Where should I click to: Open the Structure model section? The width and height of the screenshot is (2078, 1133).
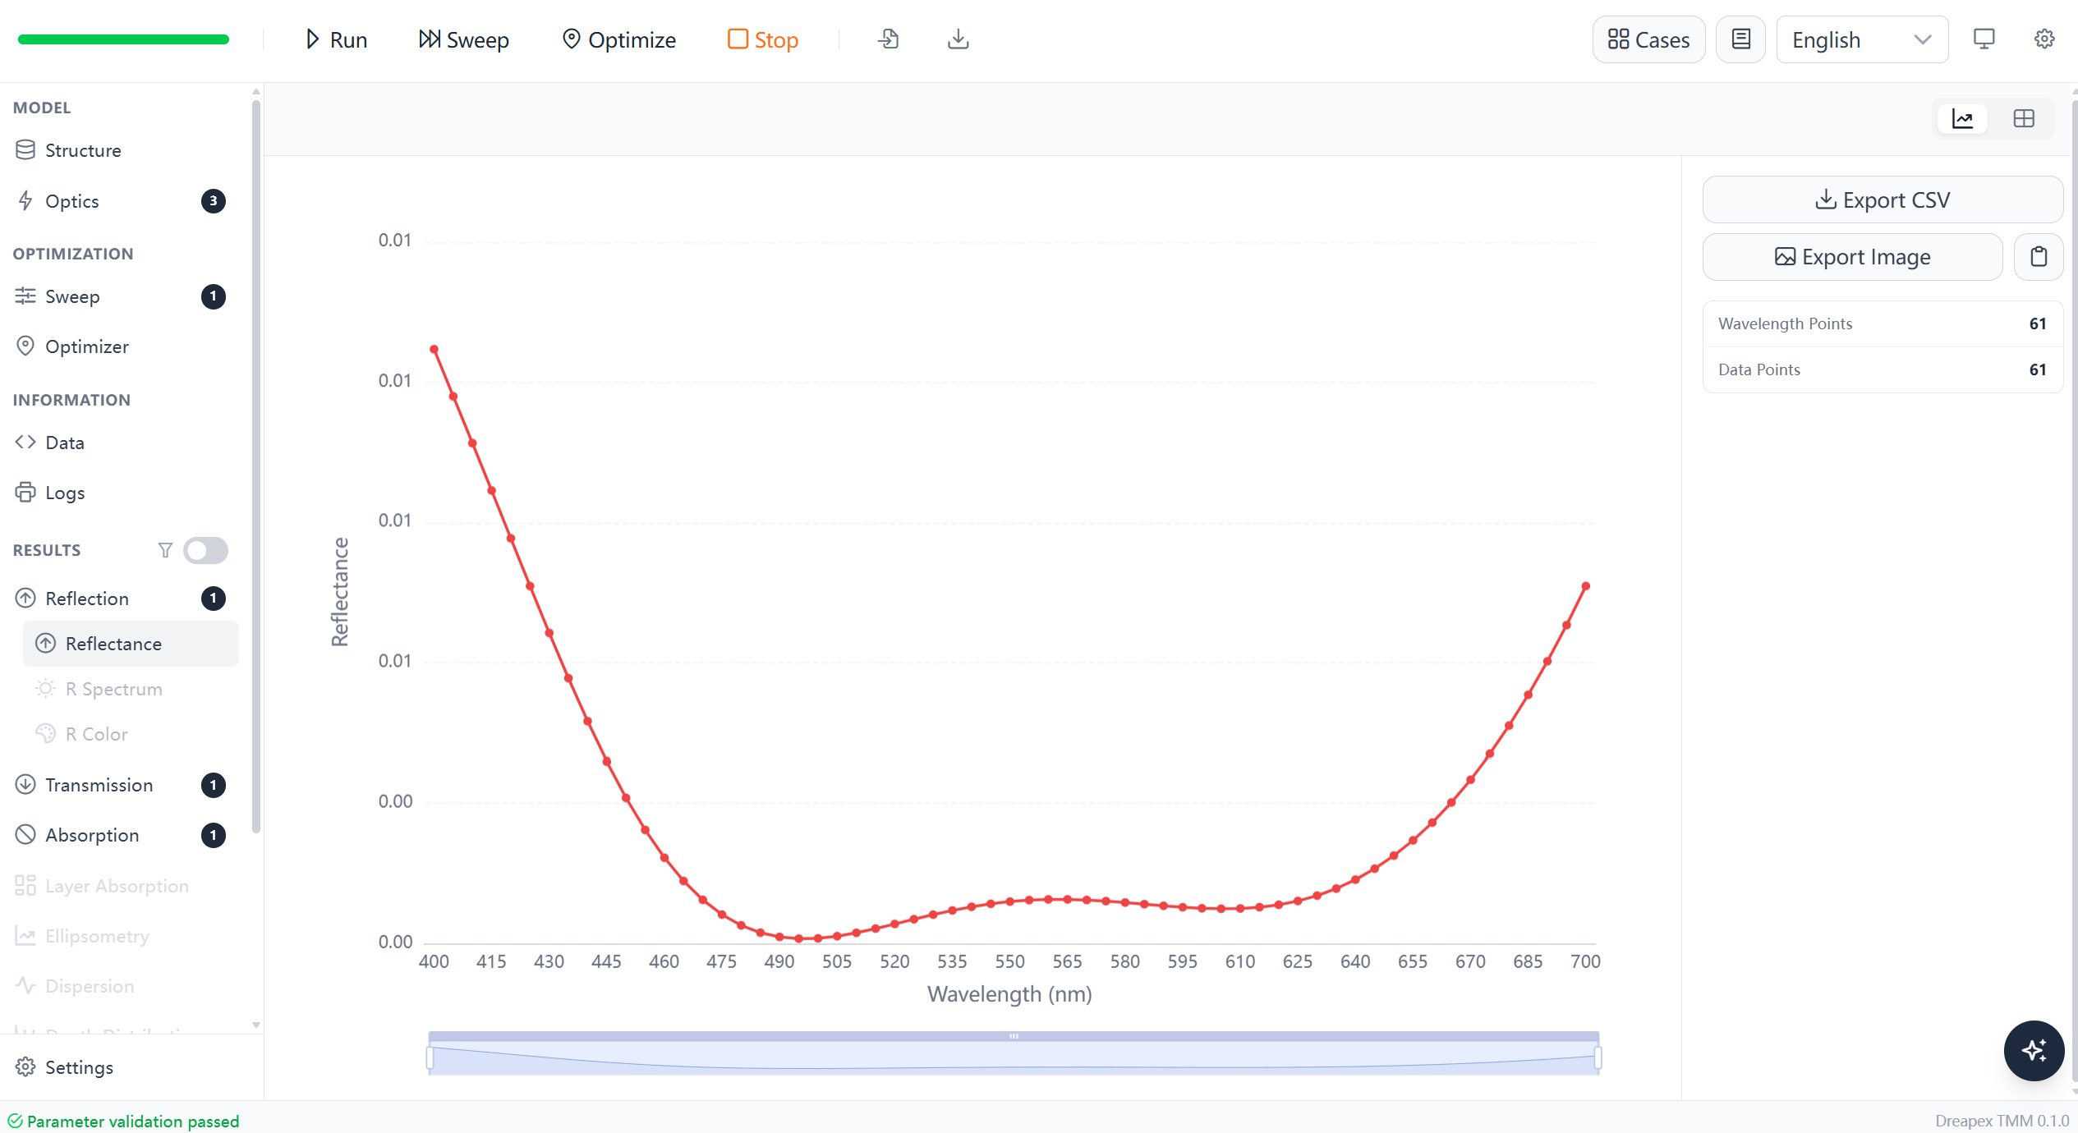point(120,150)
